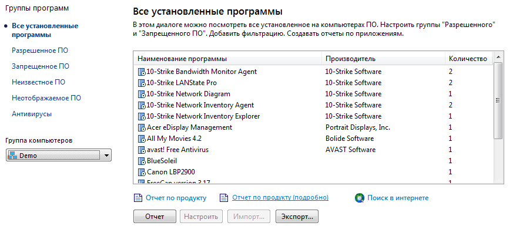Open the Группа компьютеров dropdown arrow
This screenshot has height=226, width=513.
tap(106, 156)
